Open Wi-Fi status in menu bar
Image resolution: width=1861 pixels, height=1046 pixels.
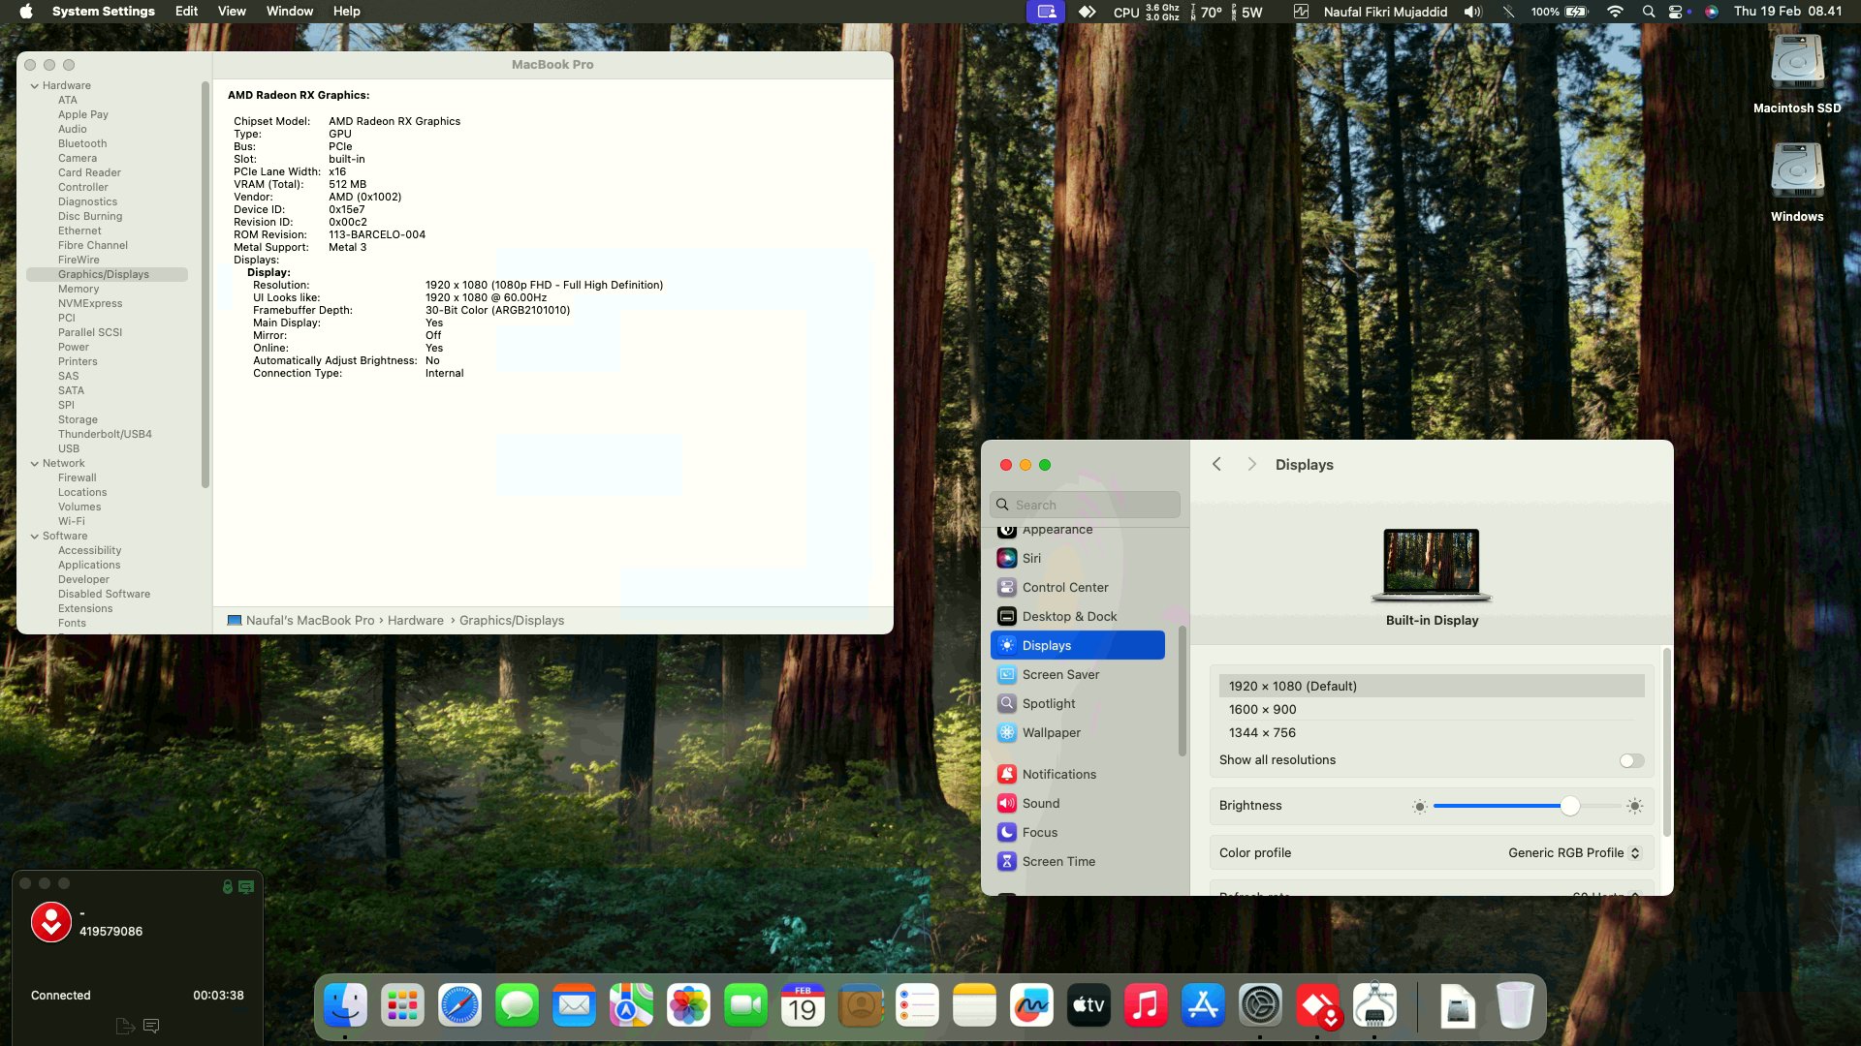[x=1615, y=12]
